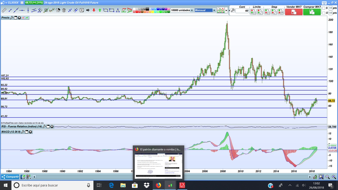The image size is (338, 190).
Task: Select the black right arrow tool
Action: tap(88, 11)
